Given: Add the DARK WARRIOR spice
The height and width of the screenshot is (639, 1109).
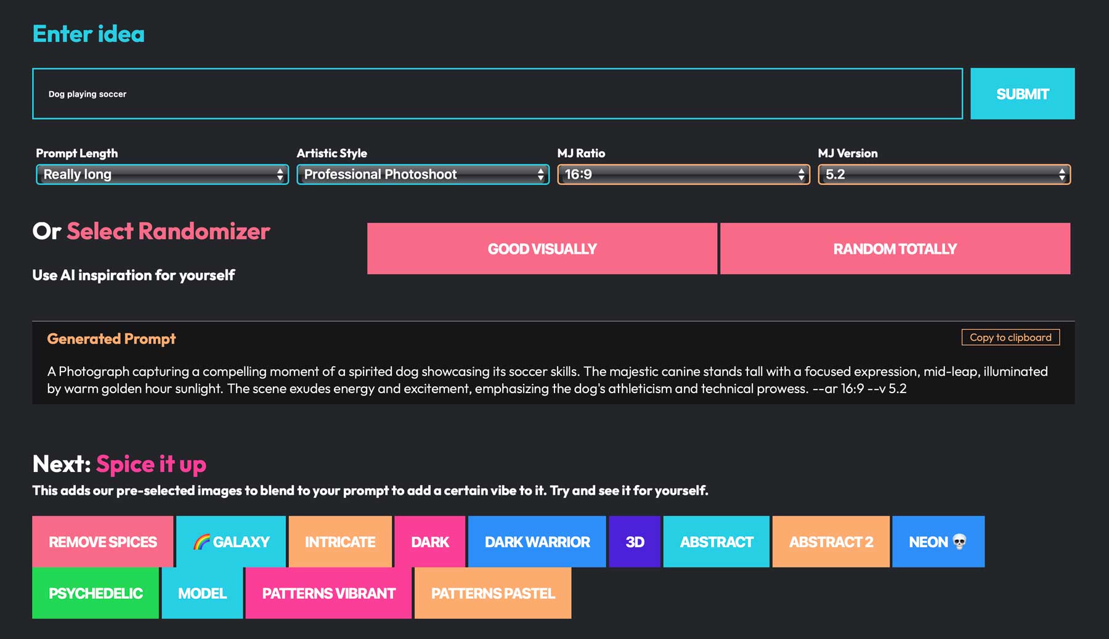Looking at the screenshot, I should [x=537, y=542].
